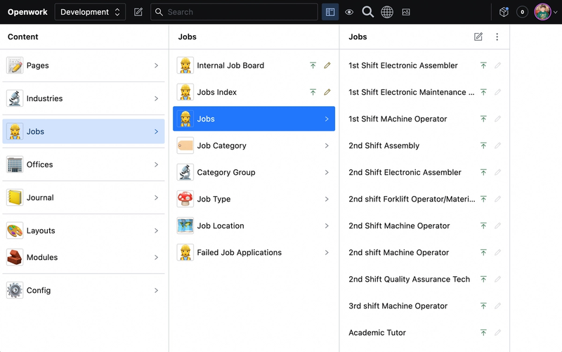The height and width of the screenshot is (352, 562).
Task: Toggle the panel layout view icon
Action: pyautogui.click(x=330, y=12)
